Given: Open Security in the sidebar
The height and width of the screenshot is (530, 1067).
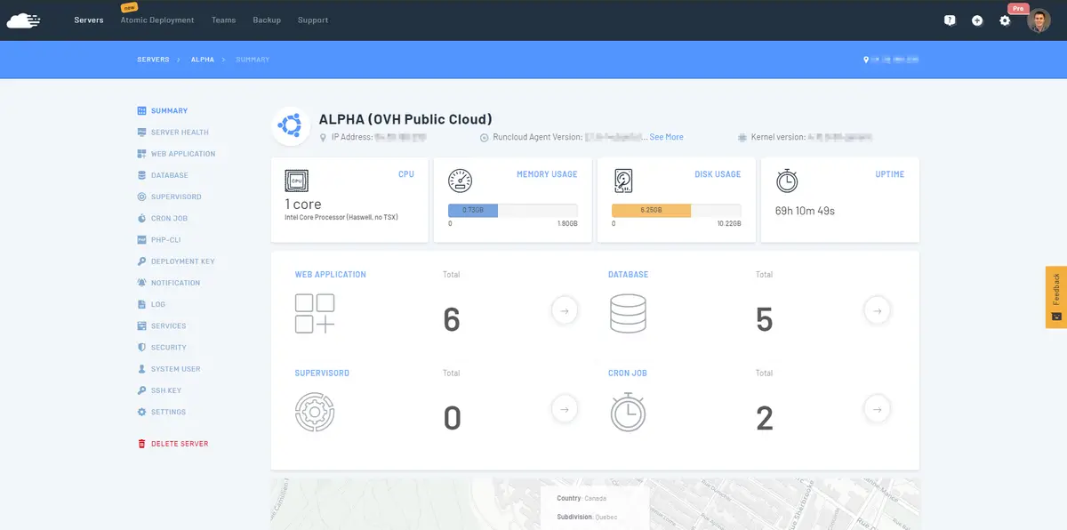Looking at the screenshot, I should tap(162, 348).
